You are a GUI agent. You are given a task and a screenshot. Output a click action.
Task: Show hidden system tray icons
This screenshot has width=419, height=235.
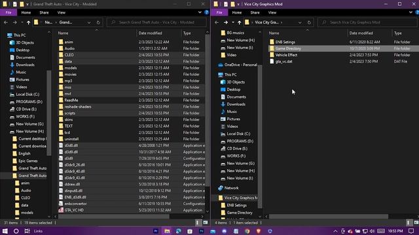click(x=335, y=231)
